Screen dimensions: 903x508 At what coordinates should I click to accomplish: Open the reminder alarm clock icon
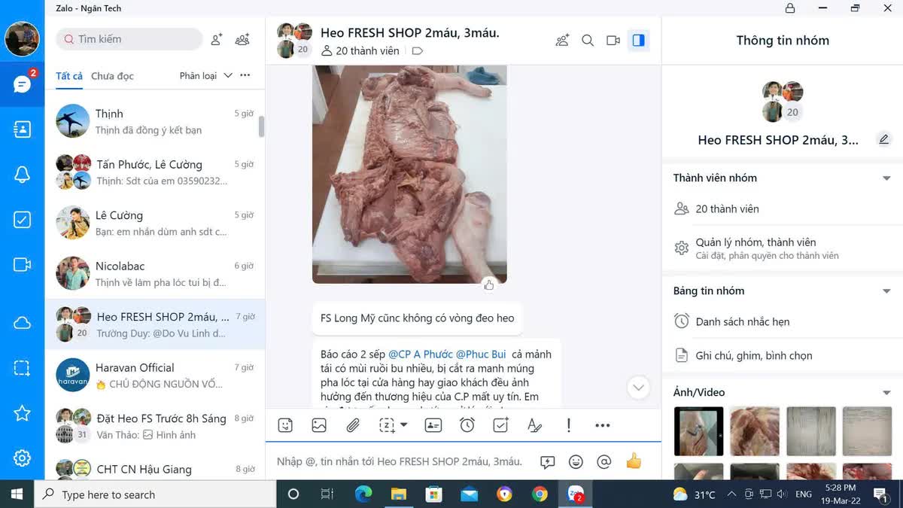tap(467, 425)
